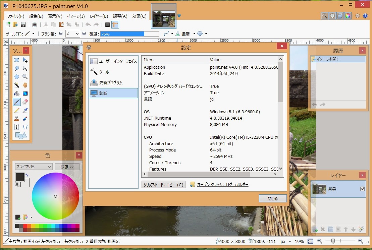
Task: Open the ファイル(F) menu
Action: coord(15,16)
